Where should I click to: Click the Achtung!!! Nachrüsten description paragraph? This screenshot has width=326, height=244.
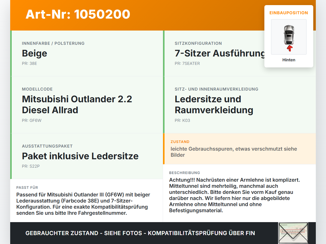point(235,195)
